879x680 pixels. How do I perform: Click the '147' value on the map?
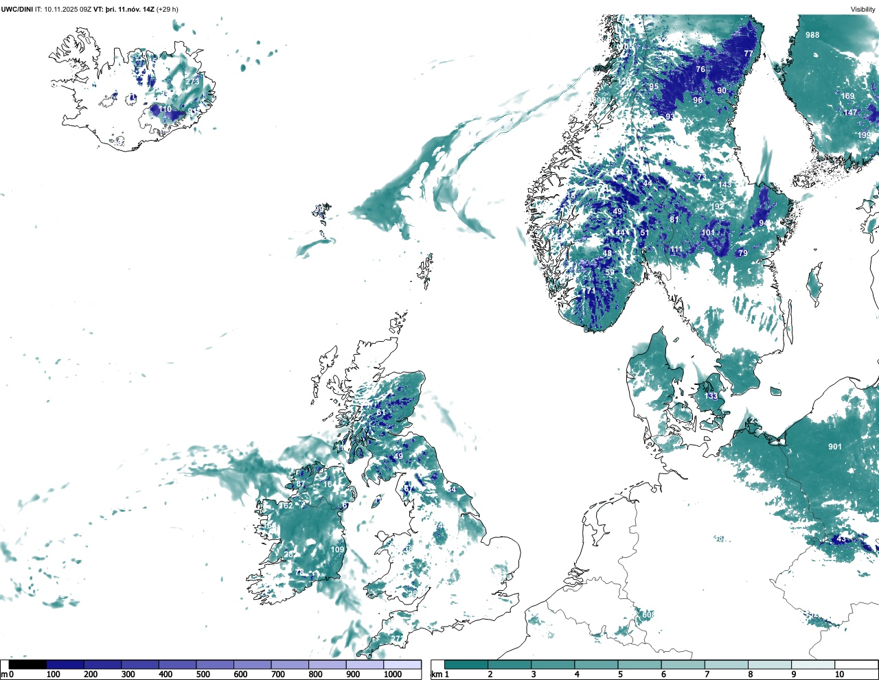tap(850, 113)
